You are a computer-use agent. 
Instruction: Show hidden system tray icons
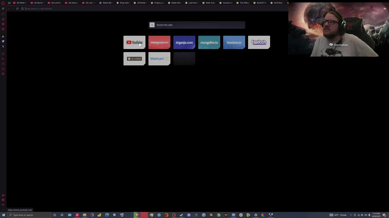point(351,215)
